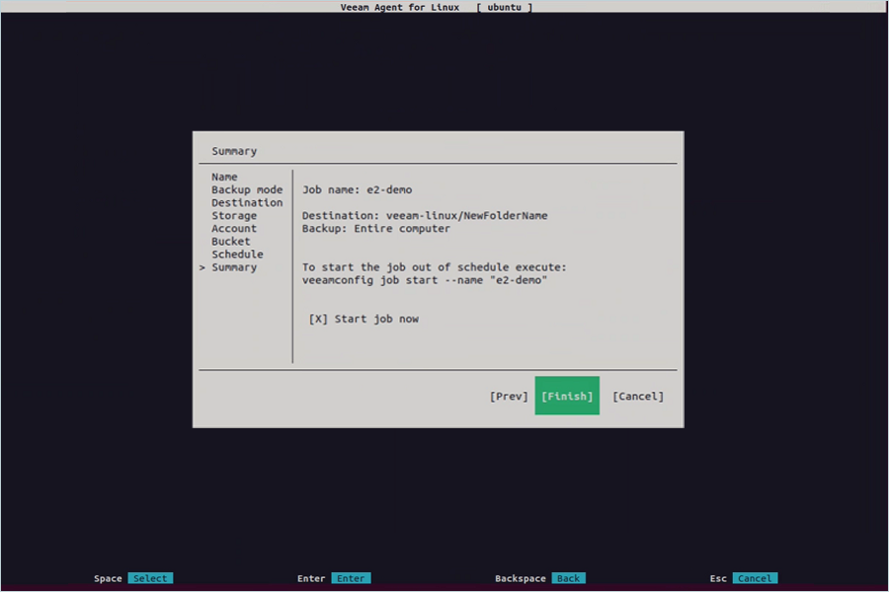This screenshot has height=592, width=889.
Task: Click the 'Job name: e2-demo' line
Action: pos(358,189)
